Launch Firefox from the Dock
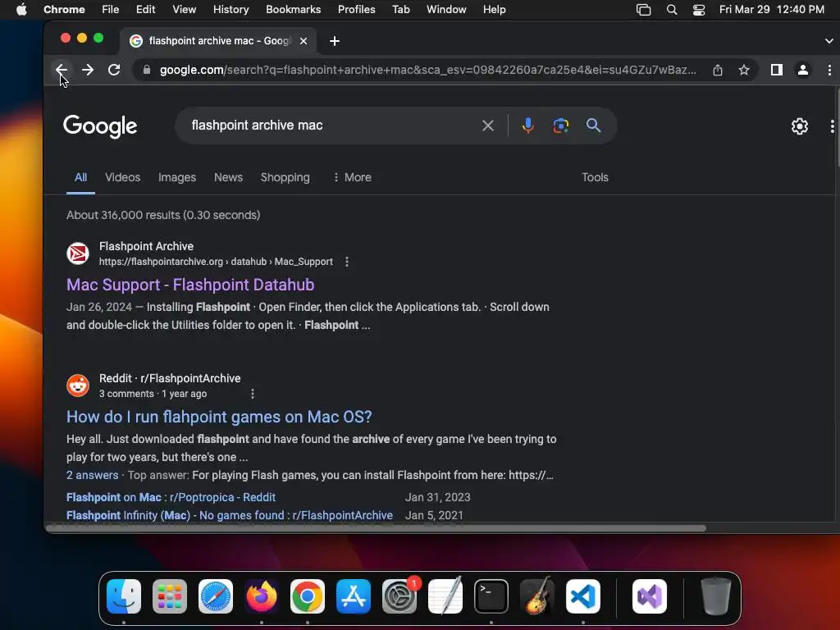This screenshot has height=630, width=840. (262, 596)
